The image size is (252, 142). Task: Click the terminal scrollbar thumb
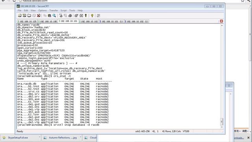click(222, 121)
